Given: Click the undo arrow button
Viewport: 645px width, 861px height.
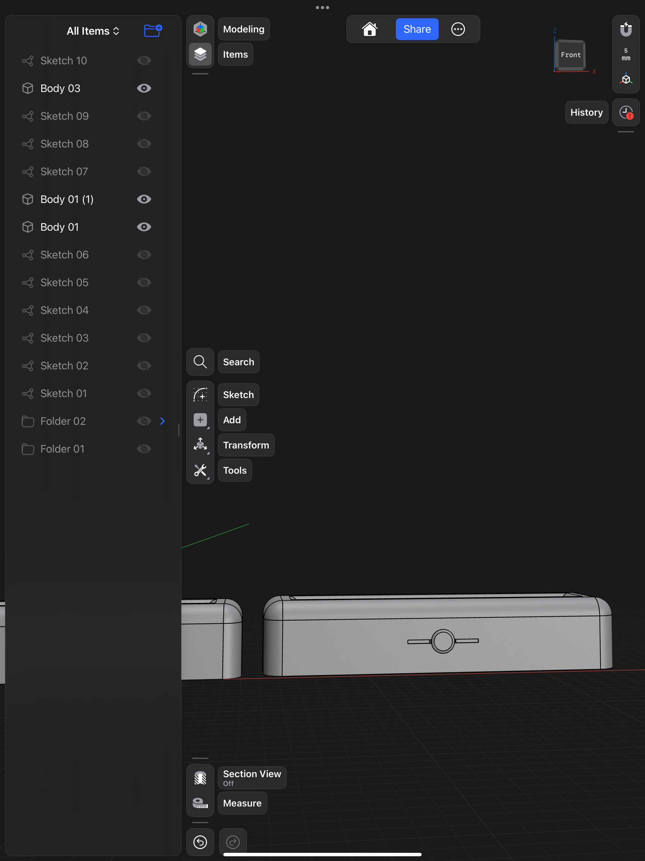Looking at the screenshot, I should point(200,842).
